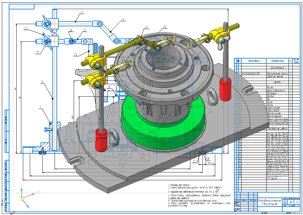Click position balloon number 14
The image size is (303, 215).
point(123,19)
